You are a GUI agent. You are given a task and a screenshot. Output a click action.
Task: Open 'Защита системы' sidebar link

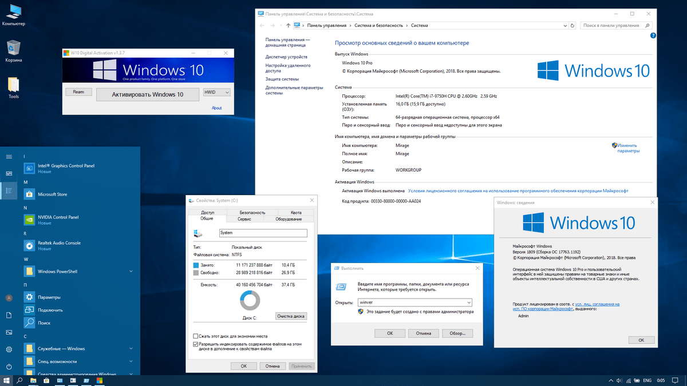click(282, 79)
